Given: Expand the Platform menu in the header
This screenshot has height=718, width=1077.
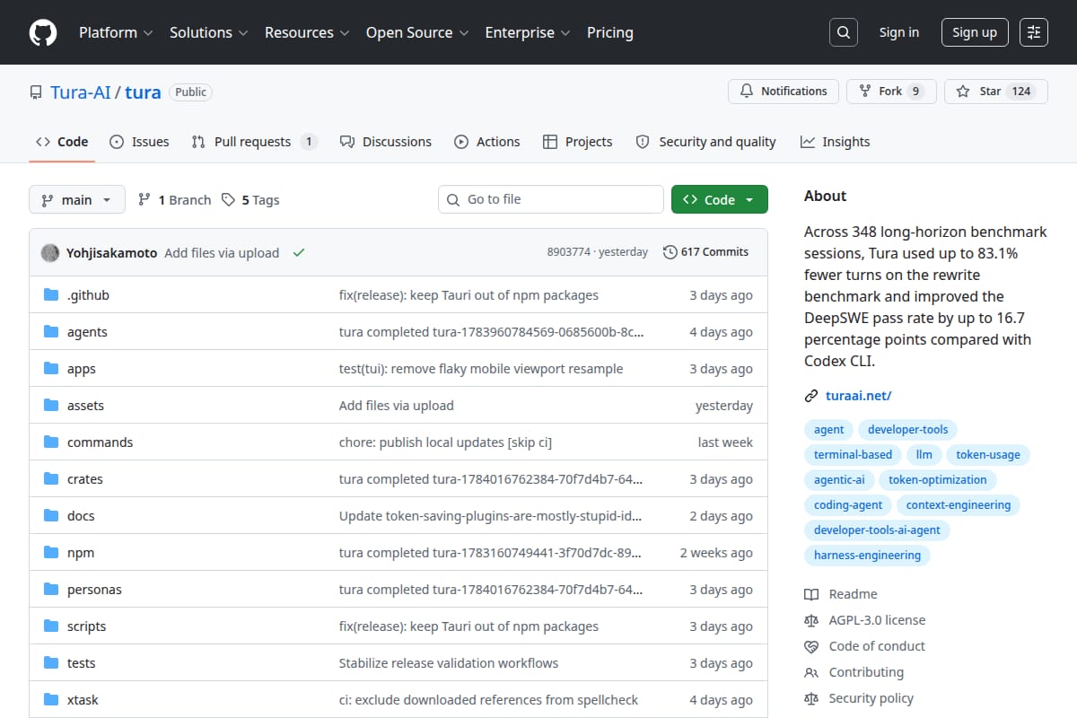Looking at the screenshot, I should coord(116,32).
